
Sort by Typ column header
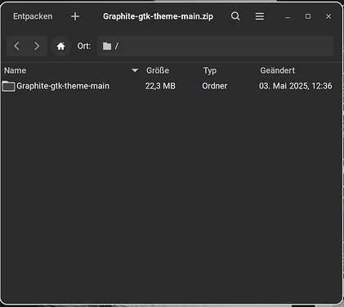pos(210,70)
